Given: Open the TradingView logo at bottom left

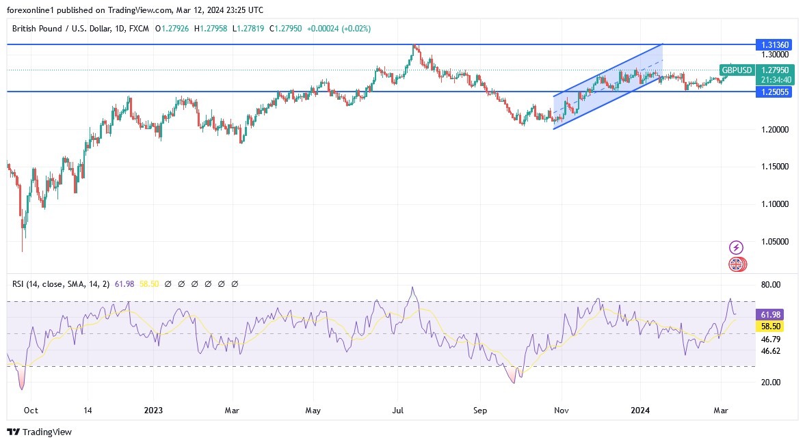Looking at the screenshot, I should pyautogui.click(x=40, y=432).
